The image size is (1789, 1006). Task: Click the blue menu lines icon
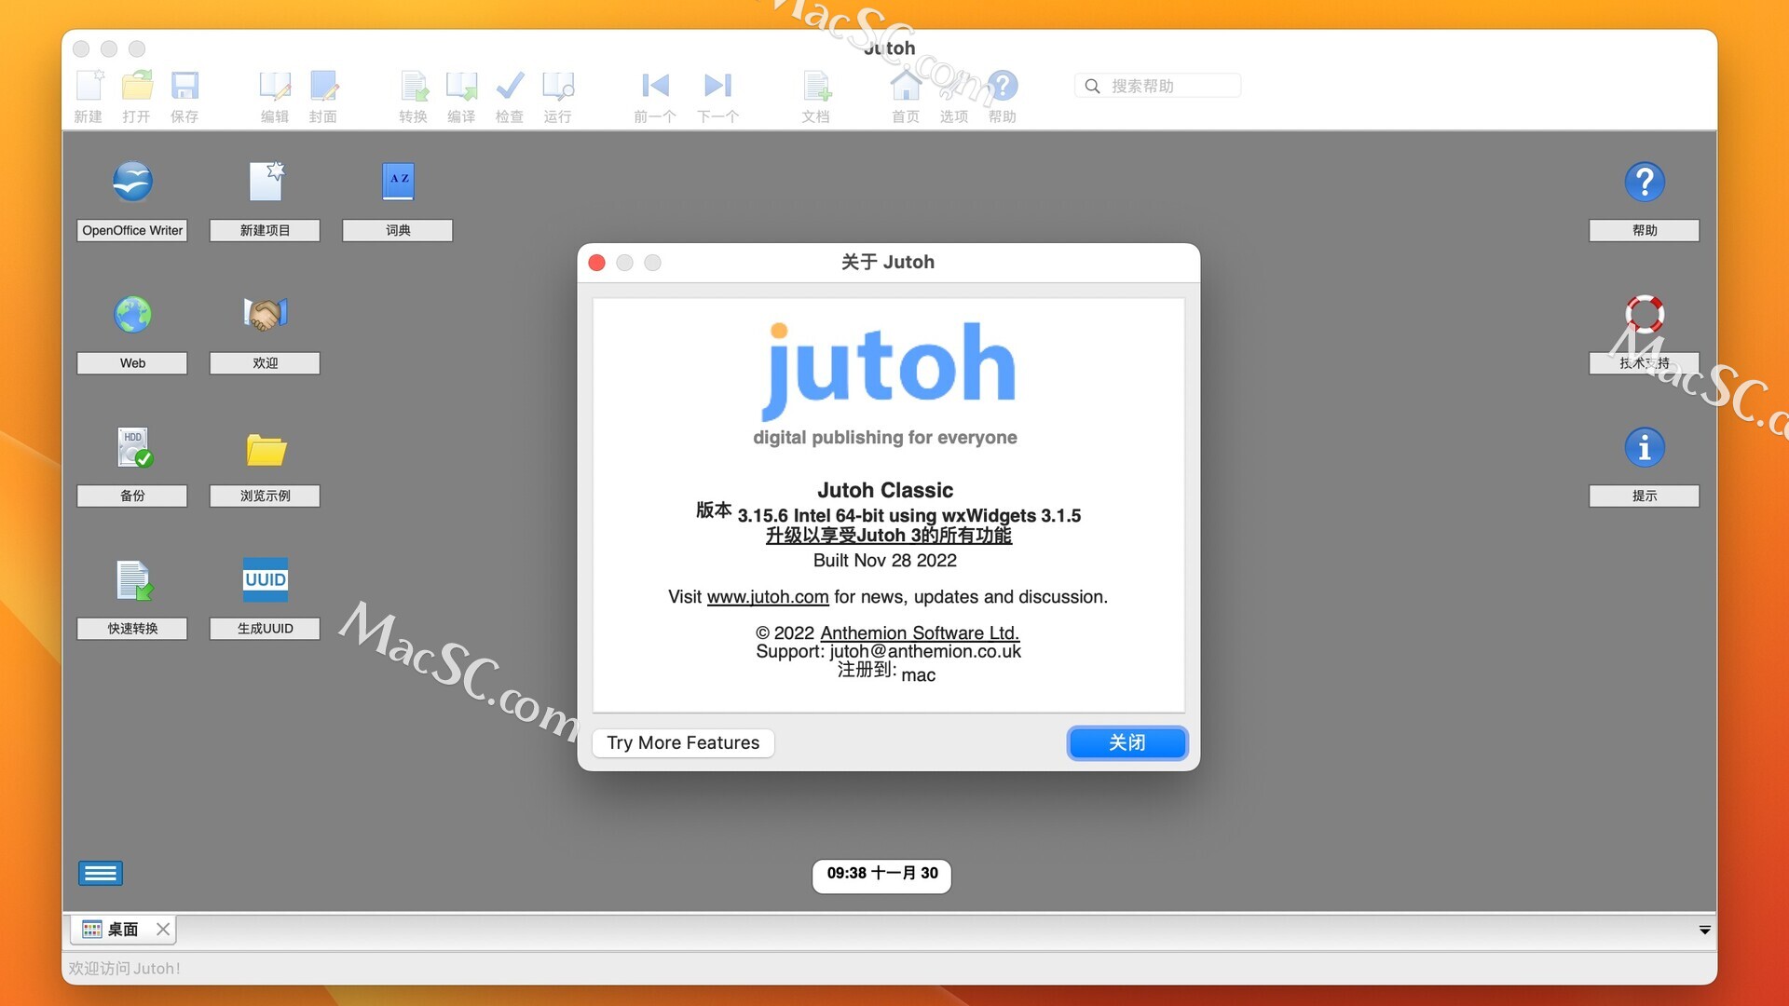101,873
